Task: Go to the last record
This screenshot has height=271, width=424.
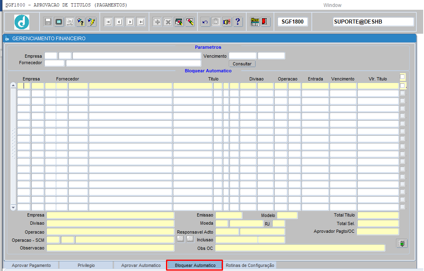Action: click(141, 22)
